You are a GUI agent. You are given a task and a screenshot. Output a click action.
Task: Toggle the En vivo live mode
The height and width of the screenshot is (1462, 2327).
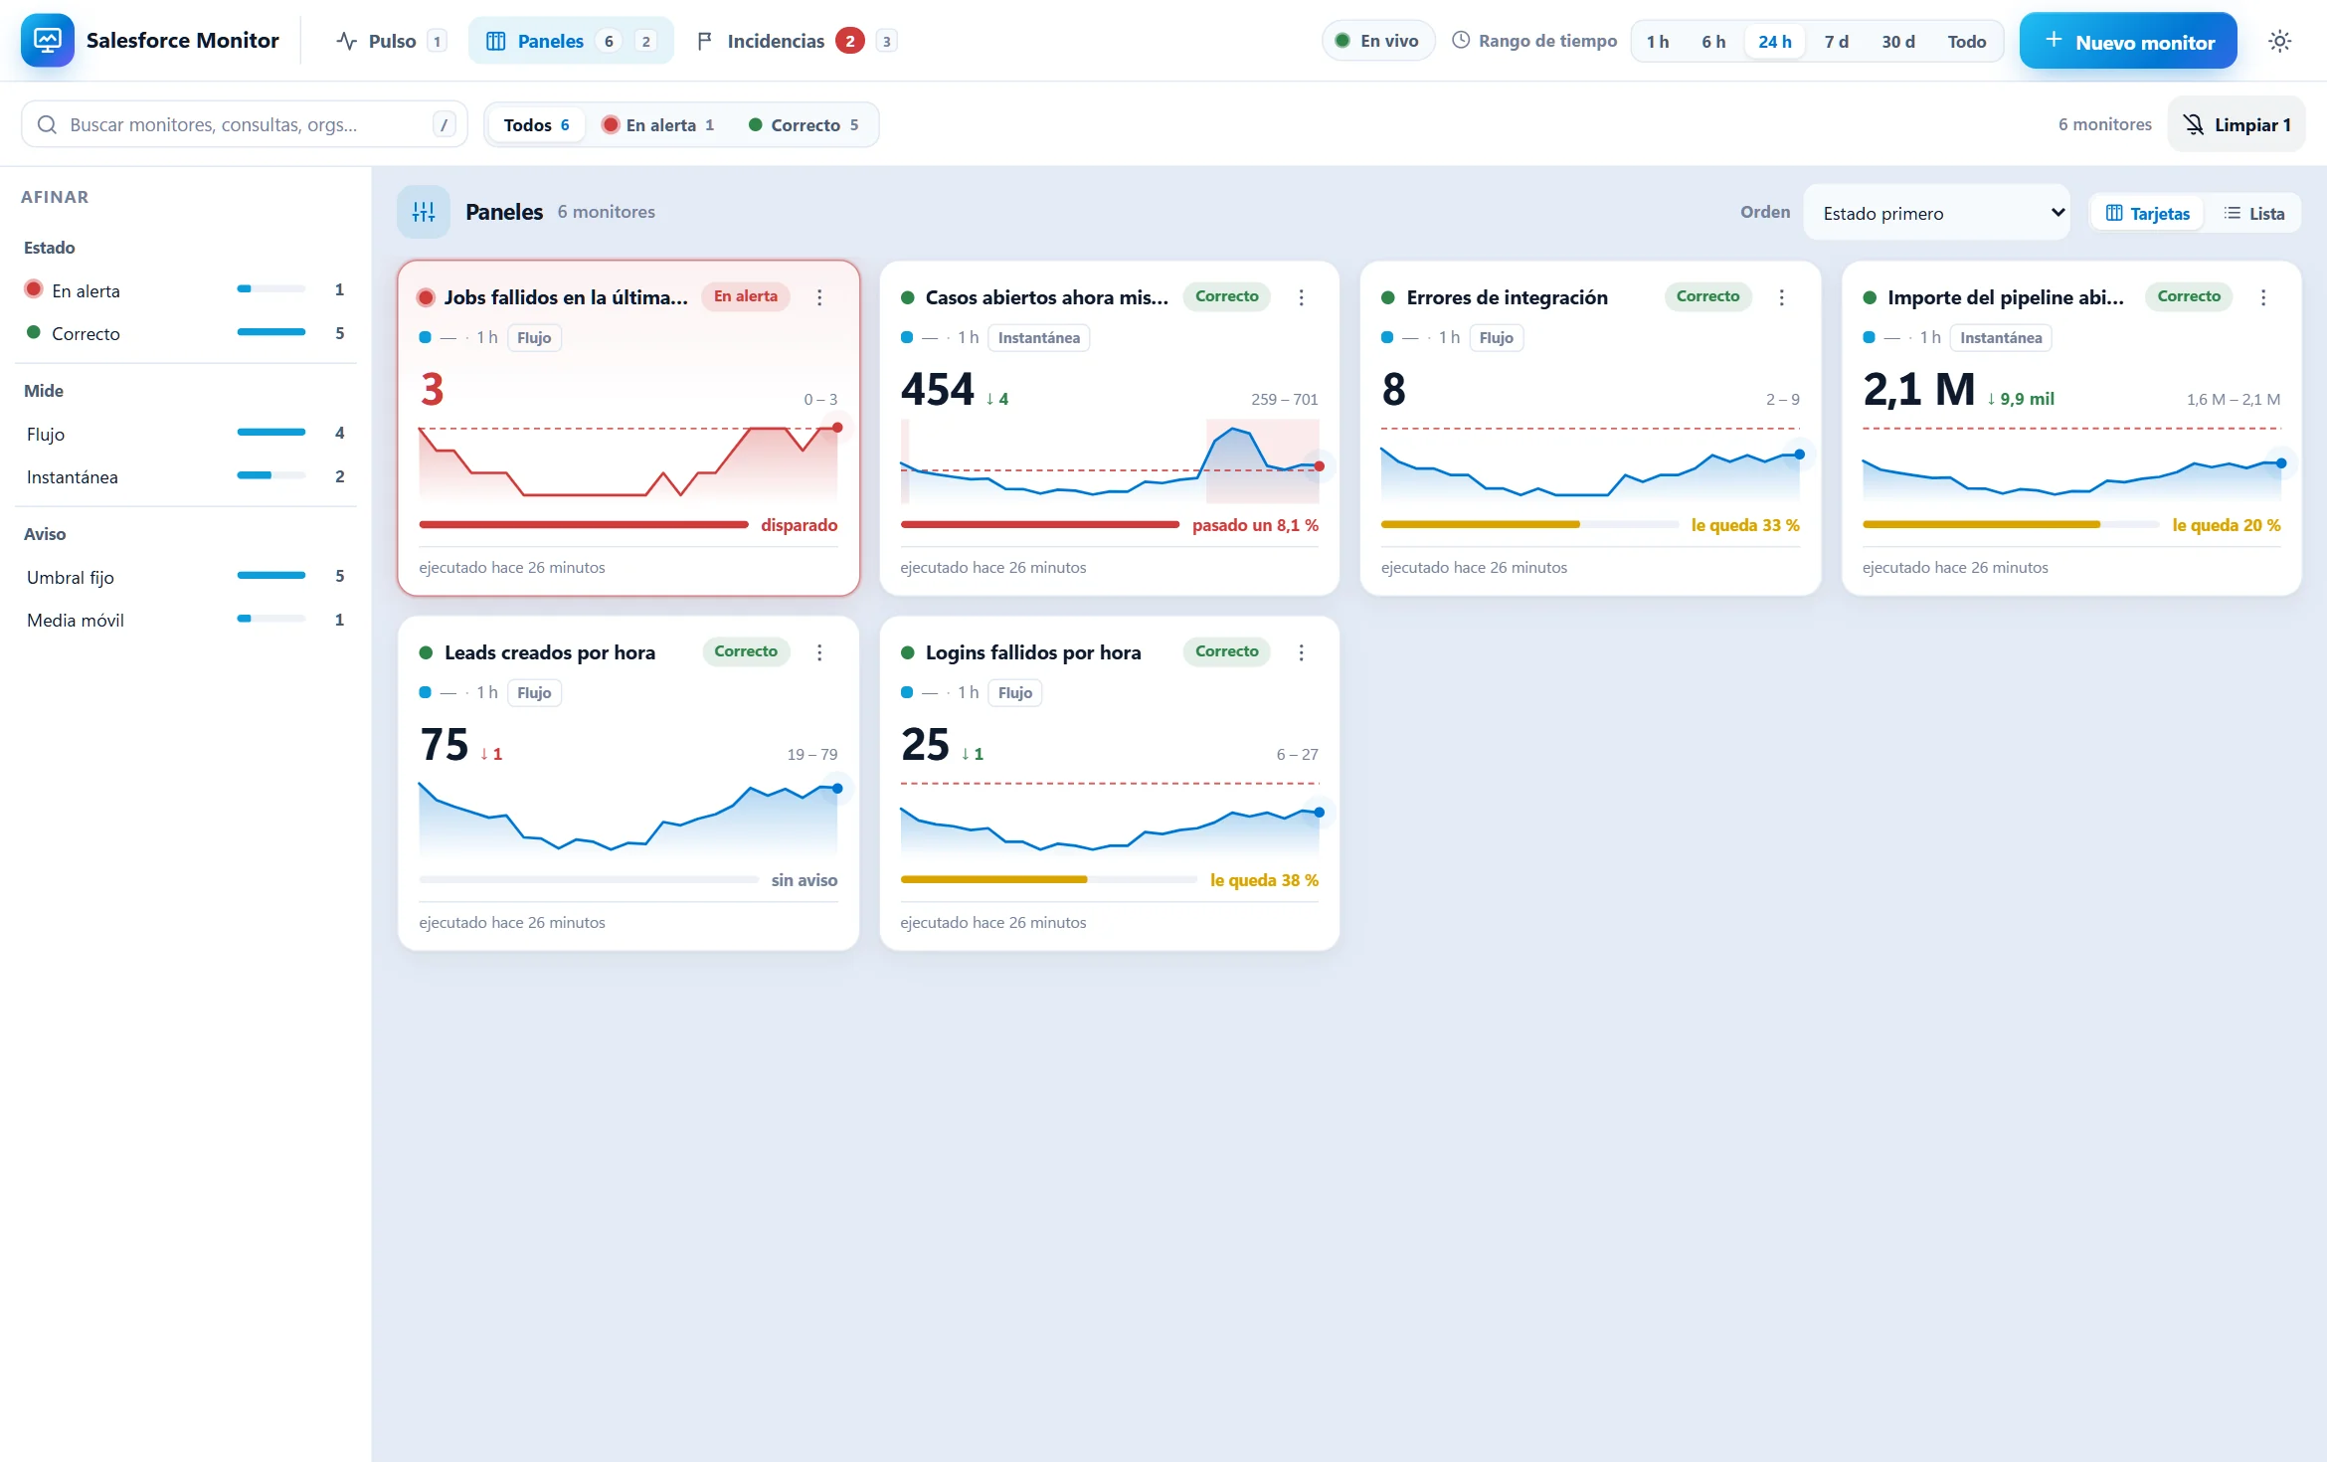[x=1378, y=41]
